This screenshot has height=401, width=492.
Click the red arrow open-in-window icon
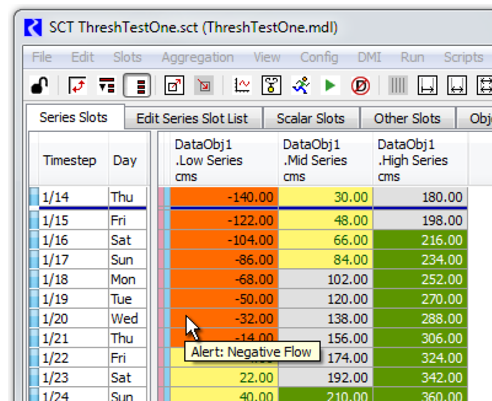(x=174, y=85)
